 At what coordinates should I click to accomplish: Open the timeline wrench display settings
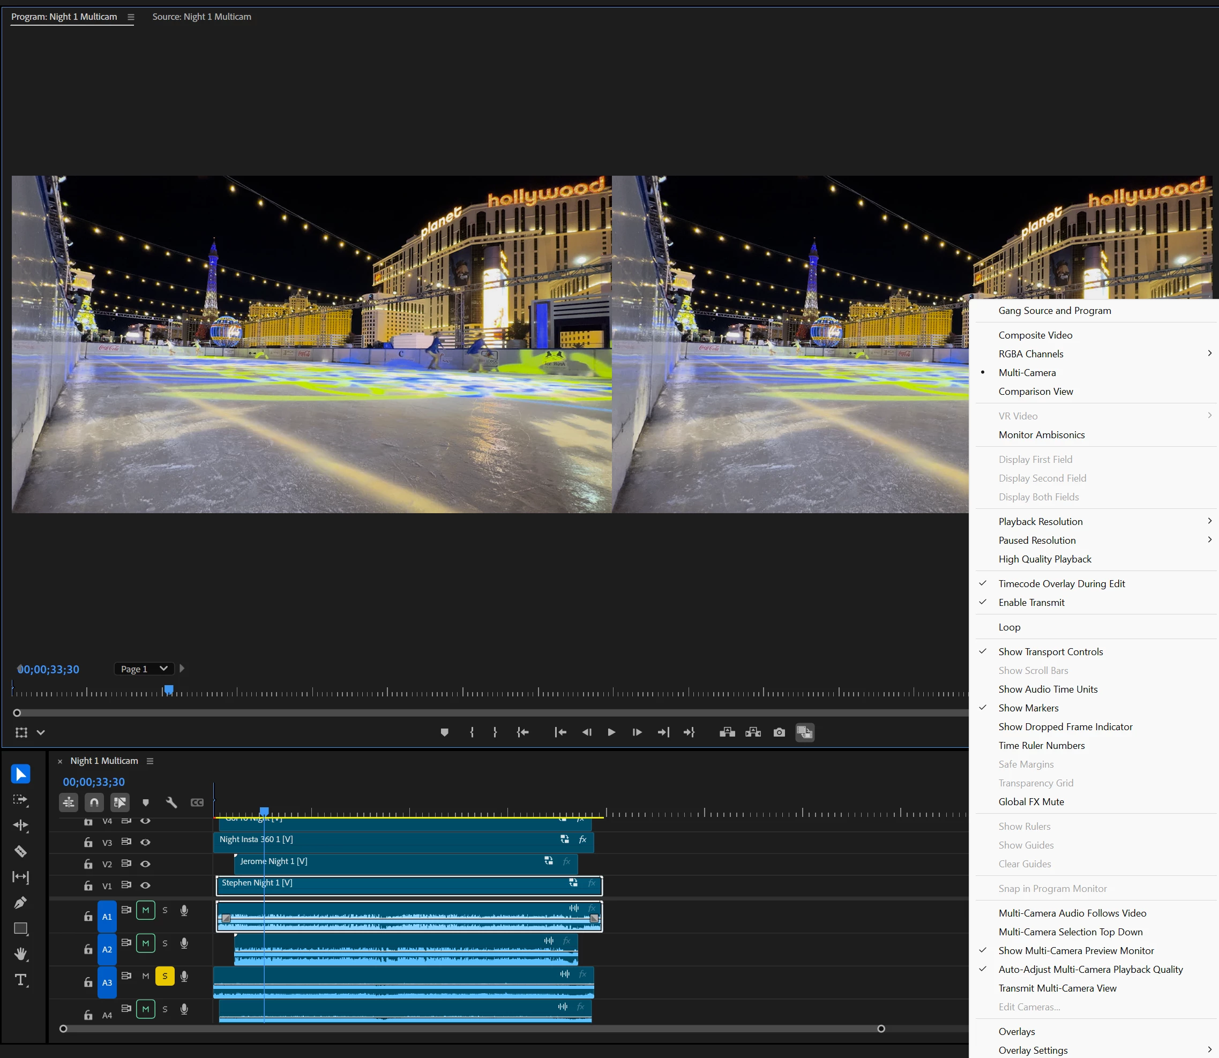171,802
